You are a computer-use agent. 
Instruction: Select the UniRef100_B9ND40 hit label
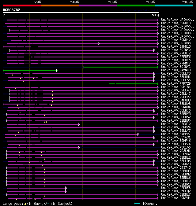(176, 40)
